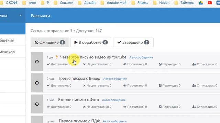
Task: Open the YouTube bookmark icon
Action: coord(210,3)
